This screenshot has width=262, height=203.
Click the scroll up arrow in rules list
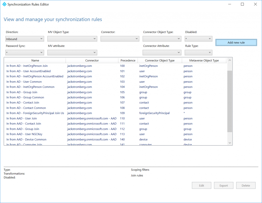230,60
